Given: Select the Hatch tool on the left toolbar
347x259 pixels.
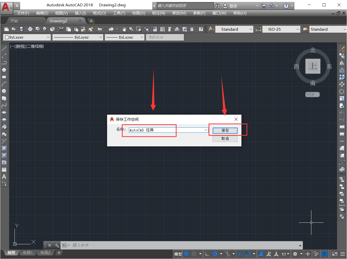Looking at the screenshot, I should point(4,148).
